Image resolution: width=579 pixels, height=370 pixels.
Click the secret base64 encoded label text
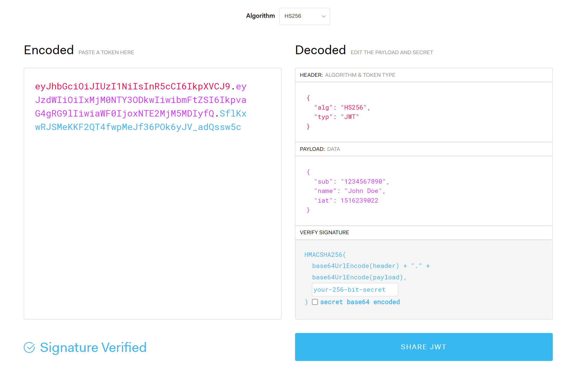pos(360,302)
